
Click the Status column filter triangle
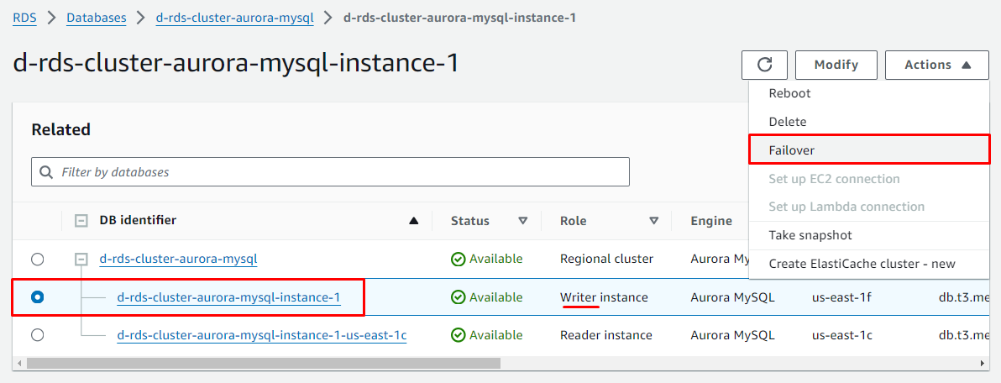coord(523,221)
